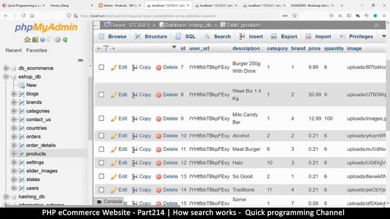Viewport: 390px width, 219px height.
Task: Click delete icon for Traditions row
Action: (x=158, y=190)
